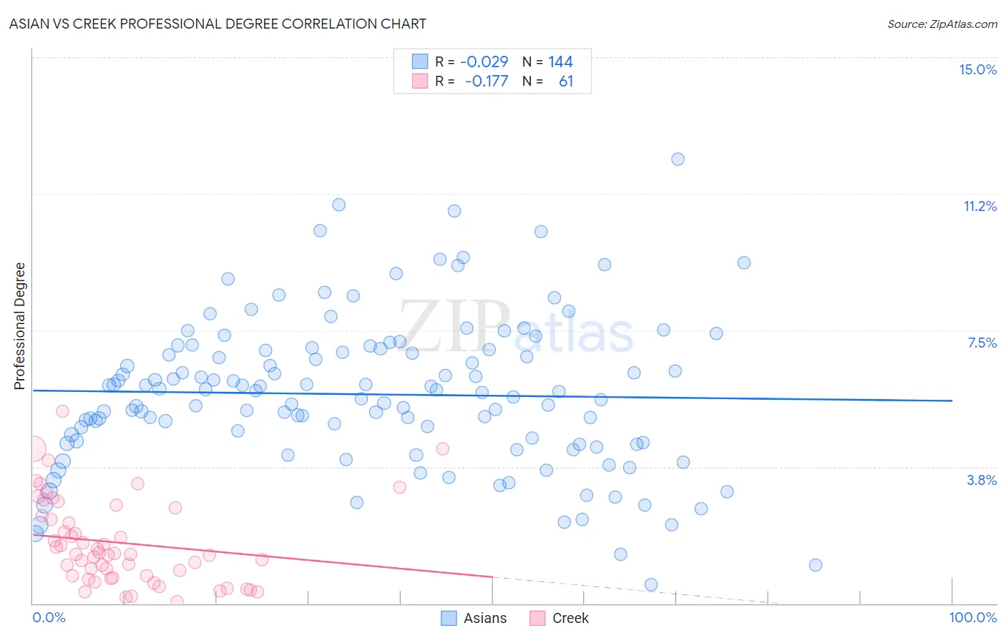Click the 7.5% y-axis label
The image size is (1006, 638).
tap(982, 343)
